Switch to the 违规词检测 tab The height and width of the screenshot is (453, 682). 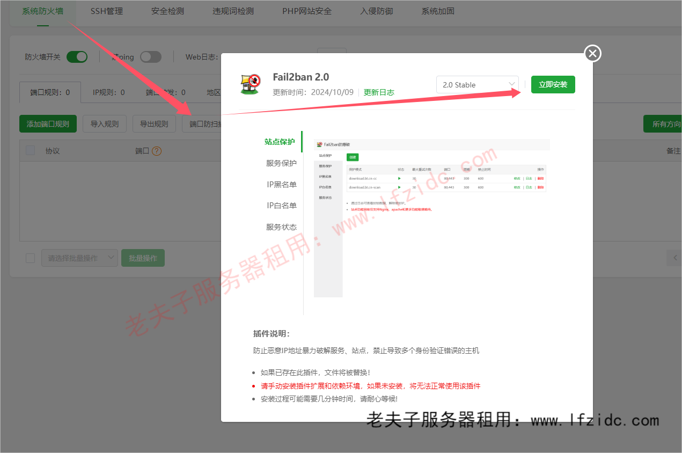233,11
